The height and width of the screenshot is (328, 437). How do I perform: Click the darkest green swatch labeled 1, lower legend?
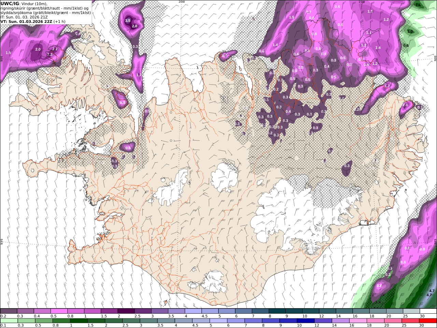78,321
